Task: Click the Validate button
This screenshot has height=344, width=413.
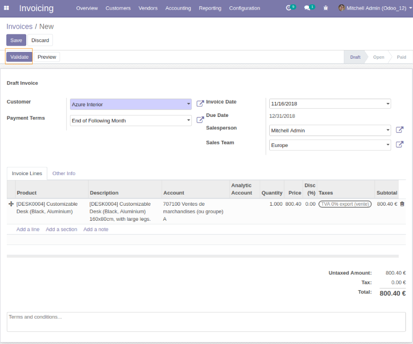Action: (19, 57)
